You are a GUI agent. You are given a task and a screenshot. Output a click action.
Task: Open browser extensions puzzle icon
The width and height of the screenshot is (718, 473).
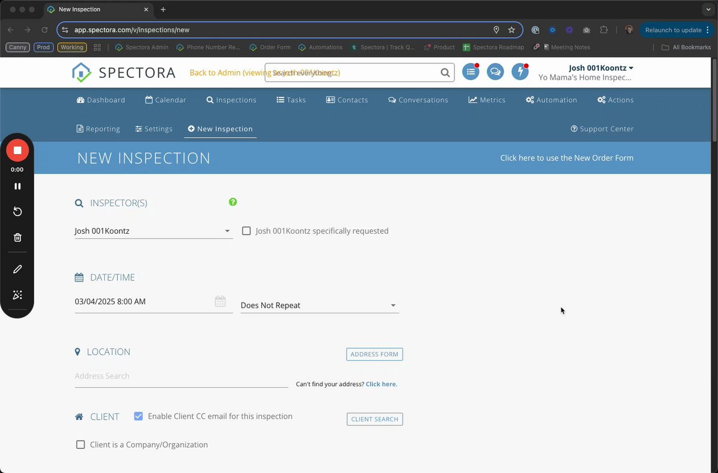[x=604, y=30]
